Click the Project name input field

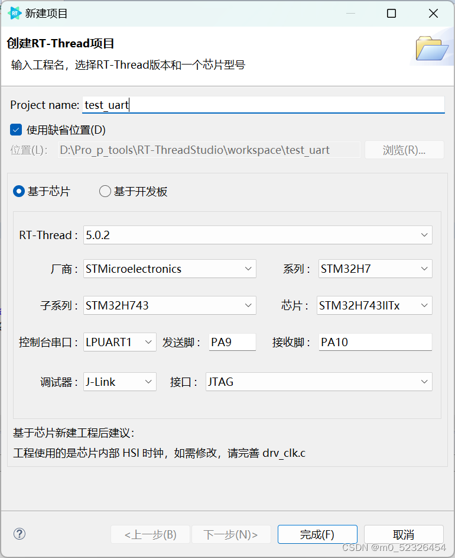coord(264,105)
